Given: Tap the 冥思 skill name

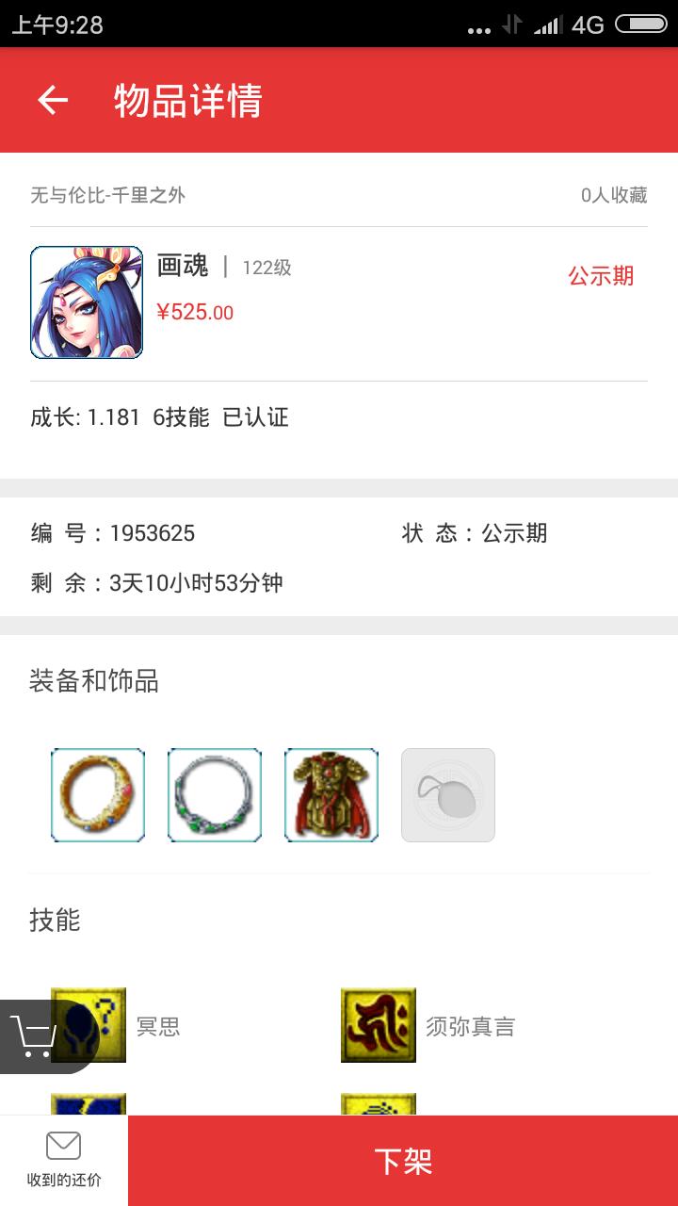Looking at the screenshot, I should 158,1026.
